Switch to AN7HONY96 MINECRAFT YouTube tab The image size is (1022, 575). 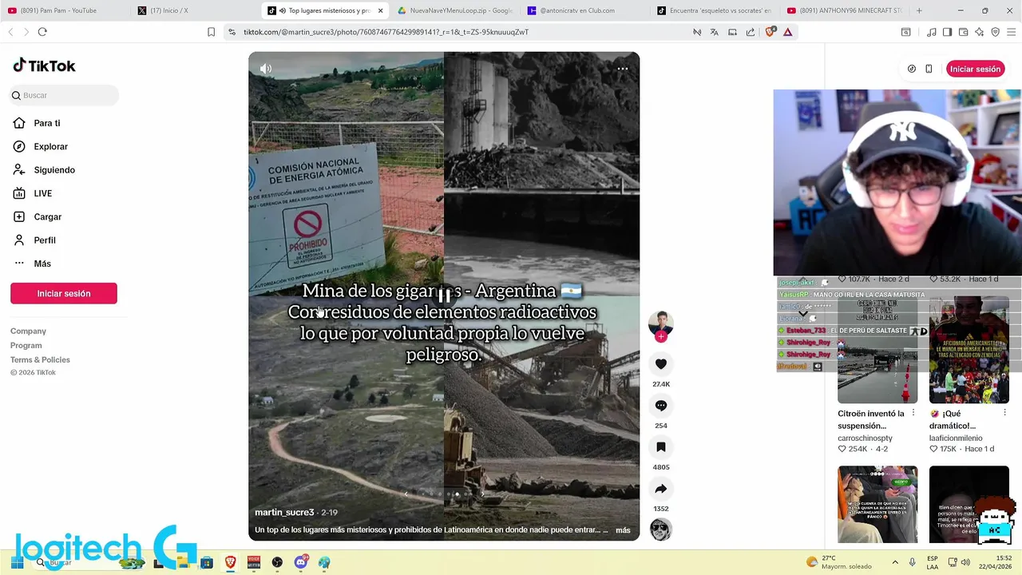pos(845,10)
